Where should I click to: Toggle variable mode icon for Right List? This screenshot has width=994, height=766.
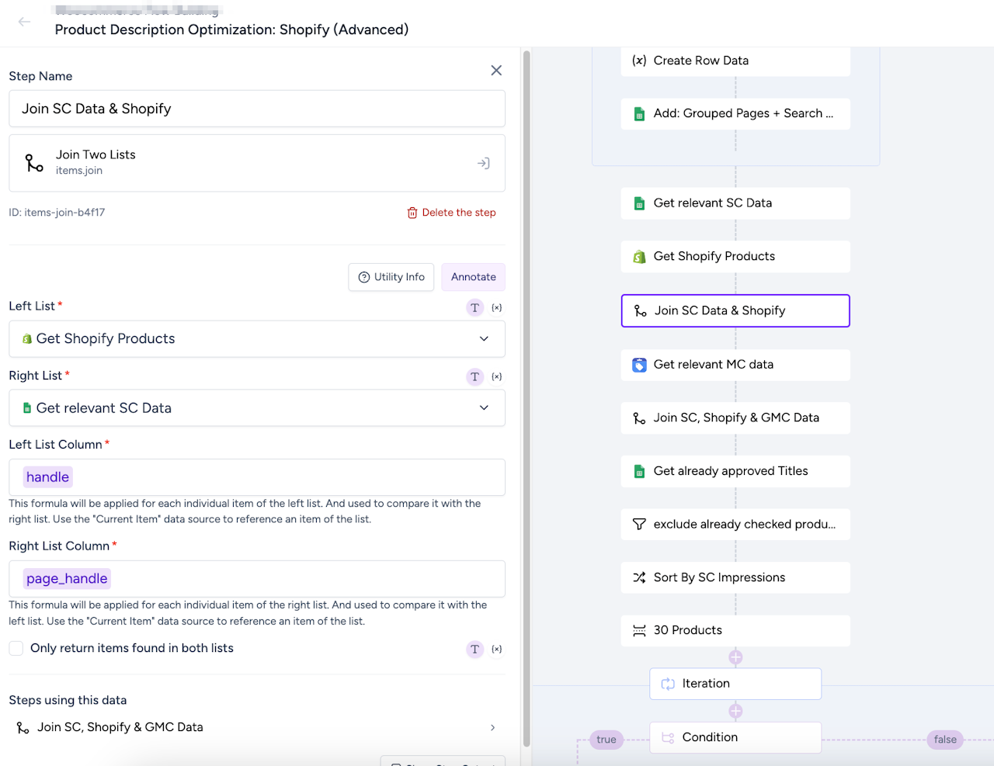(x=497, y=377)
